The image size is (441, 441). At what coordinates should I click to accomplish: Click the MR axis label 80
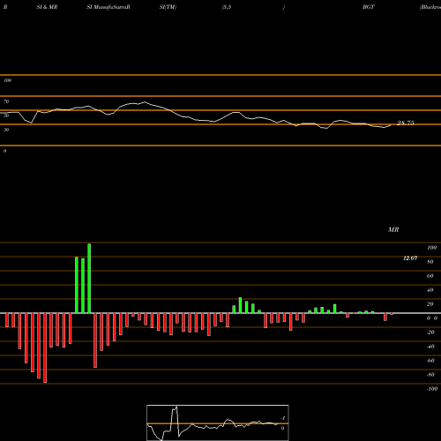430,262
